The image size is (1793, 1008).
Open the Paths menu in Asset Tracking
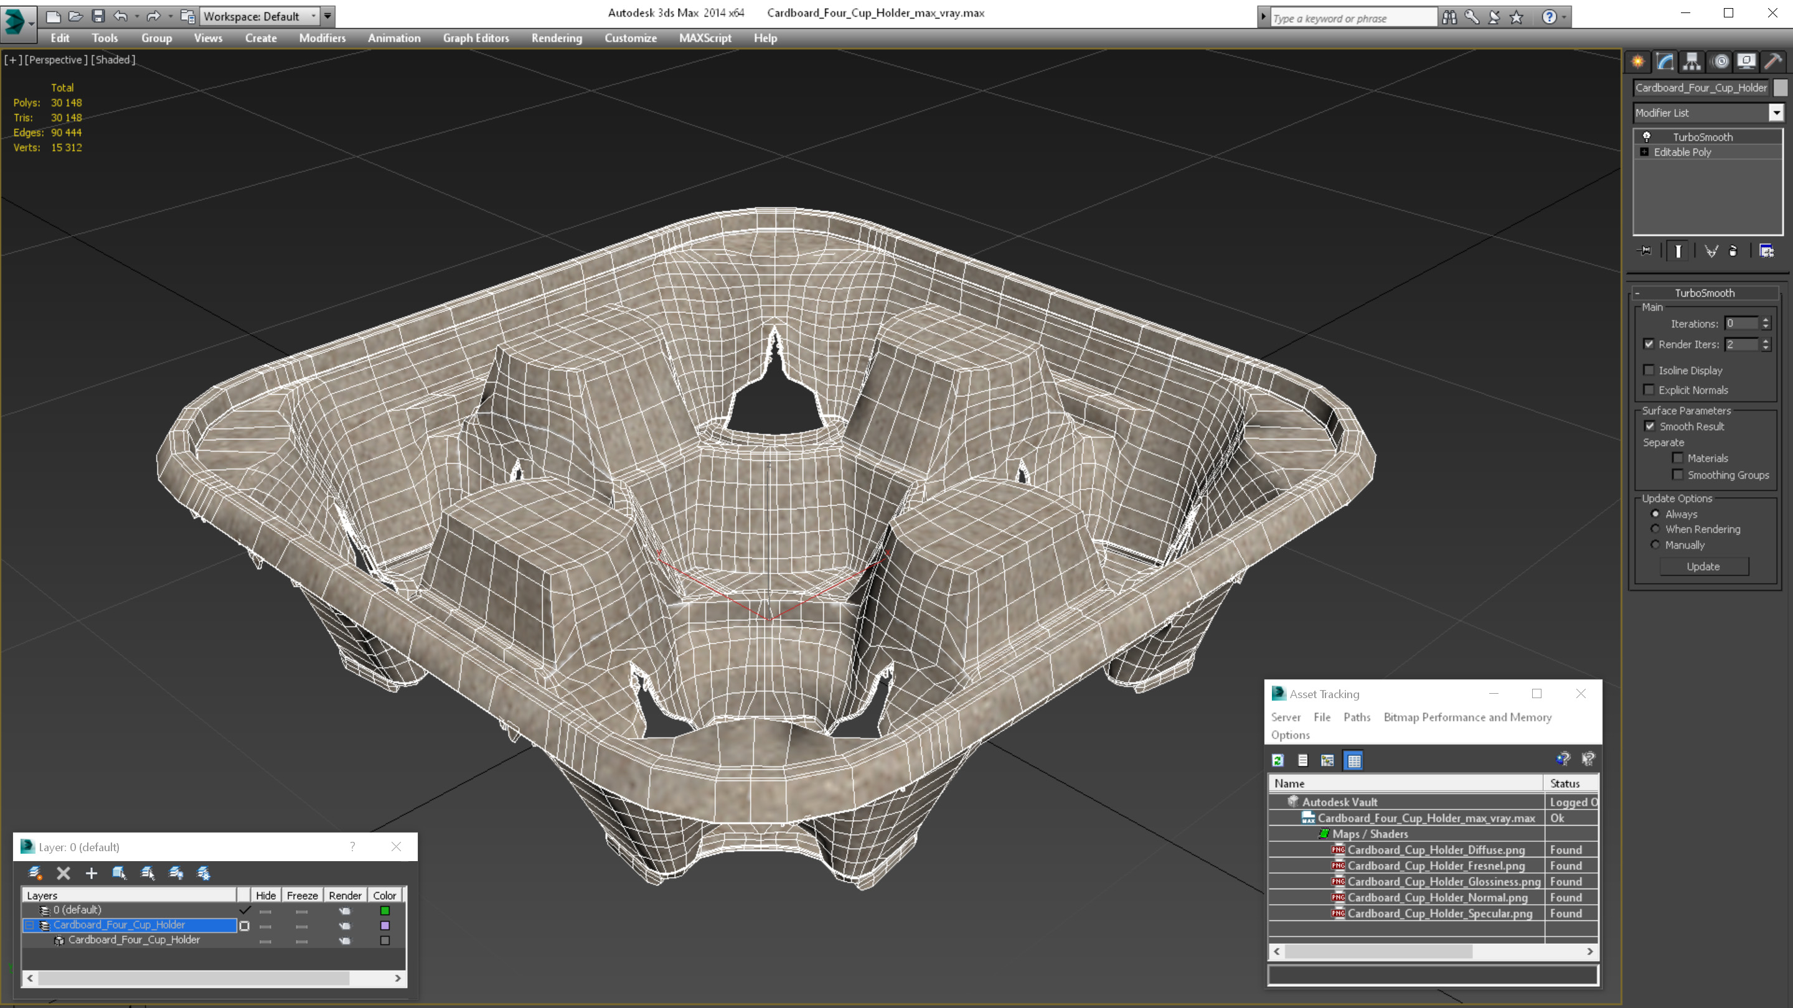point(1356,717)
